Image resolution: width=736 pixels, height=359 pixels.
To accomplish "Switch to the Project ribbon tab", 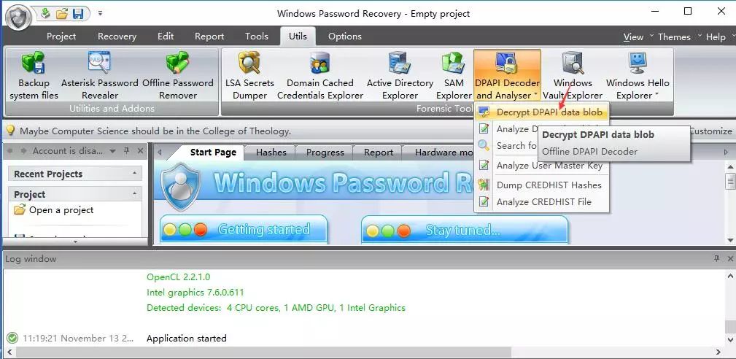I will tap(61, 36).
